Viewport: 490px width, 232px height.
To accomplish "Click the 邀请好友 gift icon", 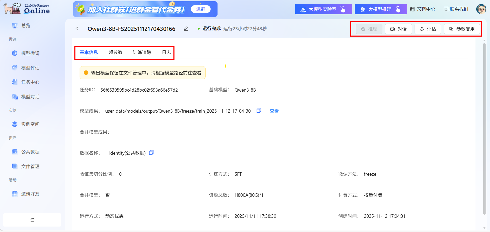I will (x=15, y=194).
